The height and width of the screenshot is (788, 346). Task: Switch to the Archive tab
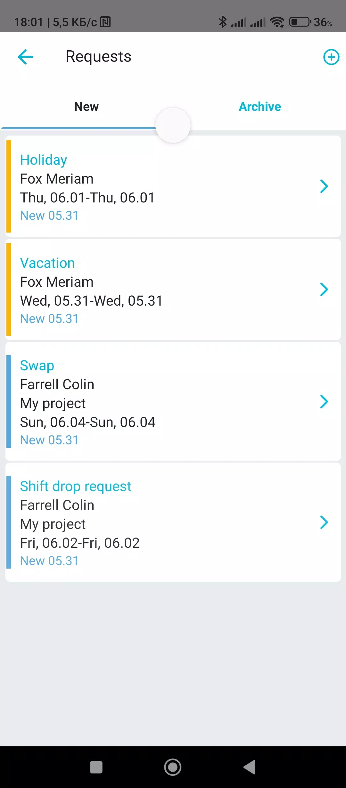(260, 107)
